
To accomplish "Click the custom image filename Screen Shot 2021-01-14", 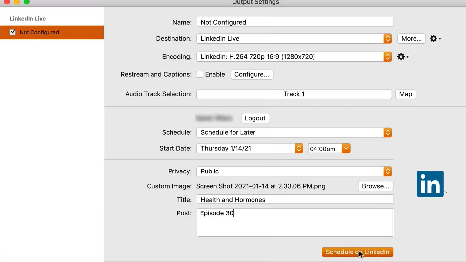I will coord(261,186).
